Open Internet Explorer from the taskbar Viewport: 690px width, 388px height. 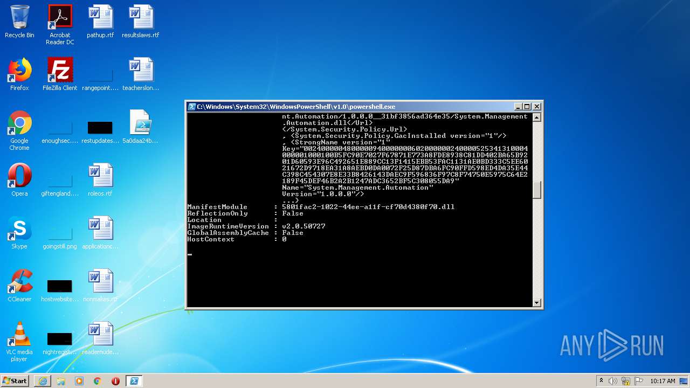tap(43, 381)
